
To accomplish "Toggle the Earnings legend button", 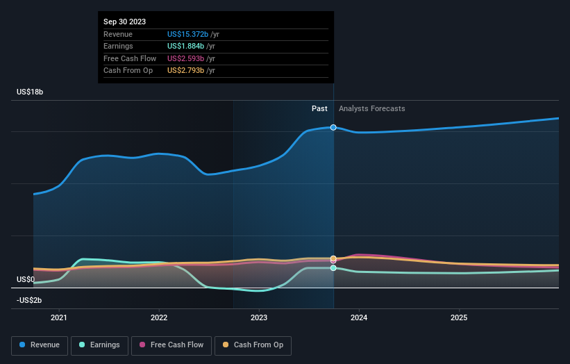I will pos(99,345).
